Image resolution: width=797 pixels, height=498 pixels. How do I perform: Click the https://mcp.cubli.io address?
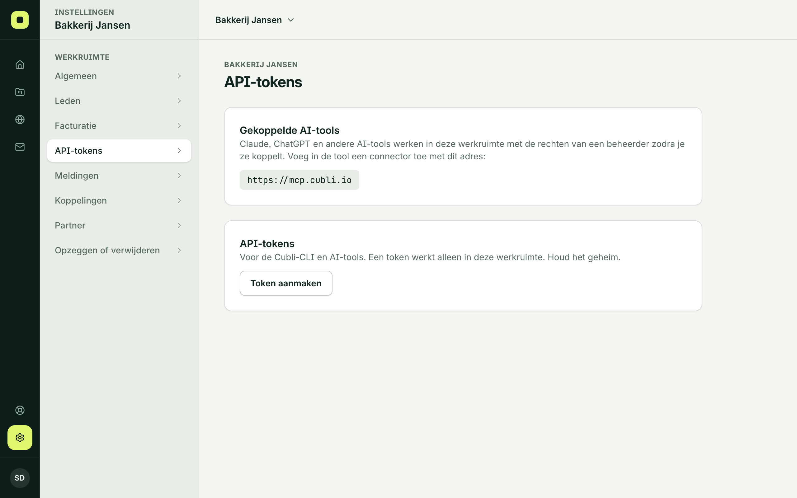tap(299, 180)
